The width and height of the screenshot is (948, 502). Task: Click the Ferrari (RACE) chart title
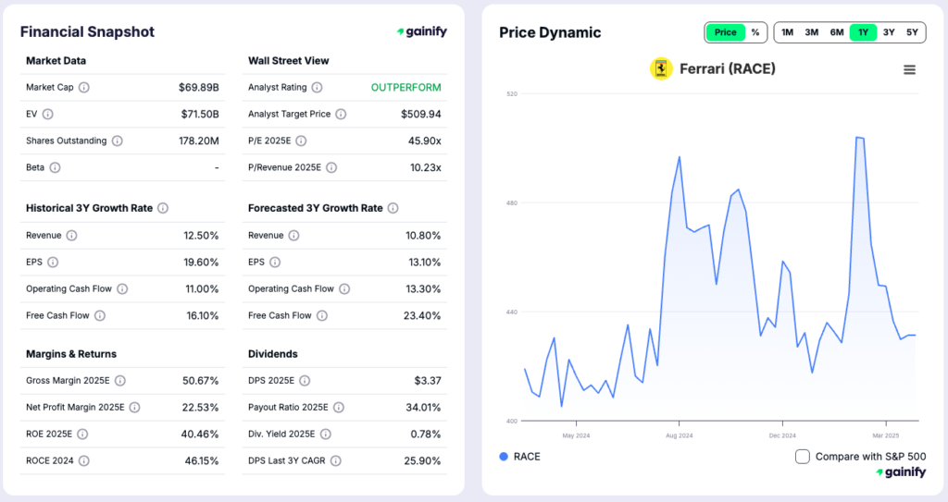(728, 68)
